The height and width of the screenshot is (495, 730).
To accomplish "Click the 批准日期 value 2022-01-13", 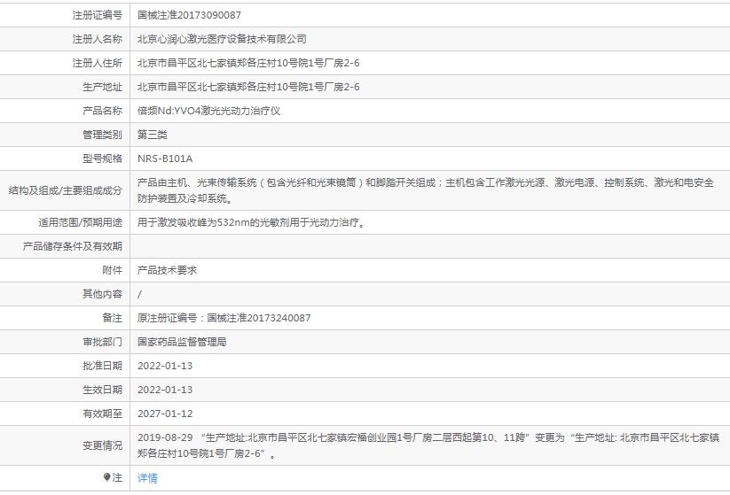I will (165, 366).
